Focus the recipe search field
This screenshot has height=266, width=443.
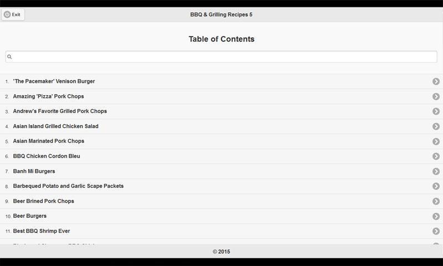[221, 57]
